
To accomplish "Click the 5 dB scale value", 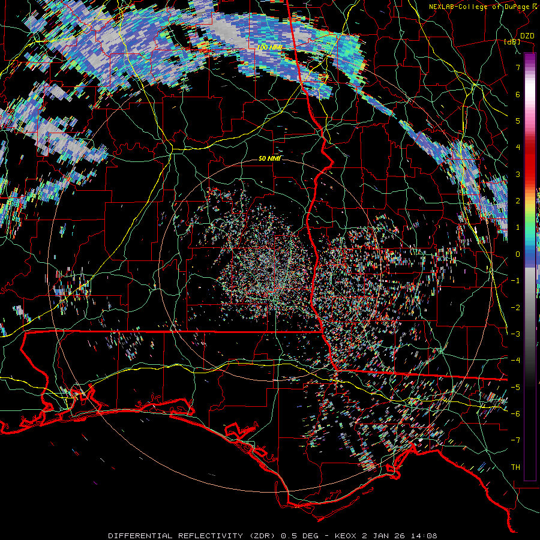I will tap(518, 121).
